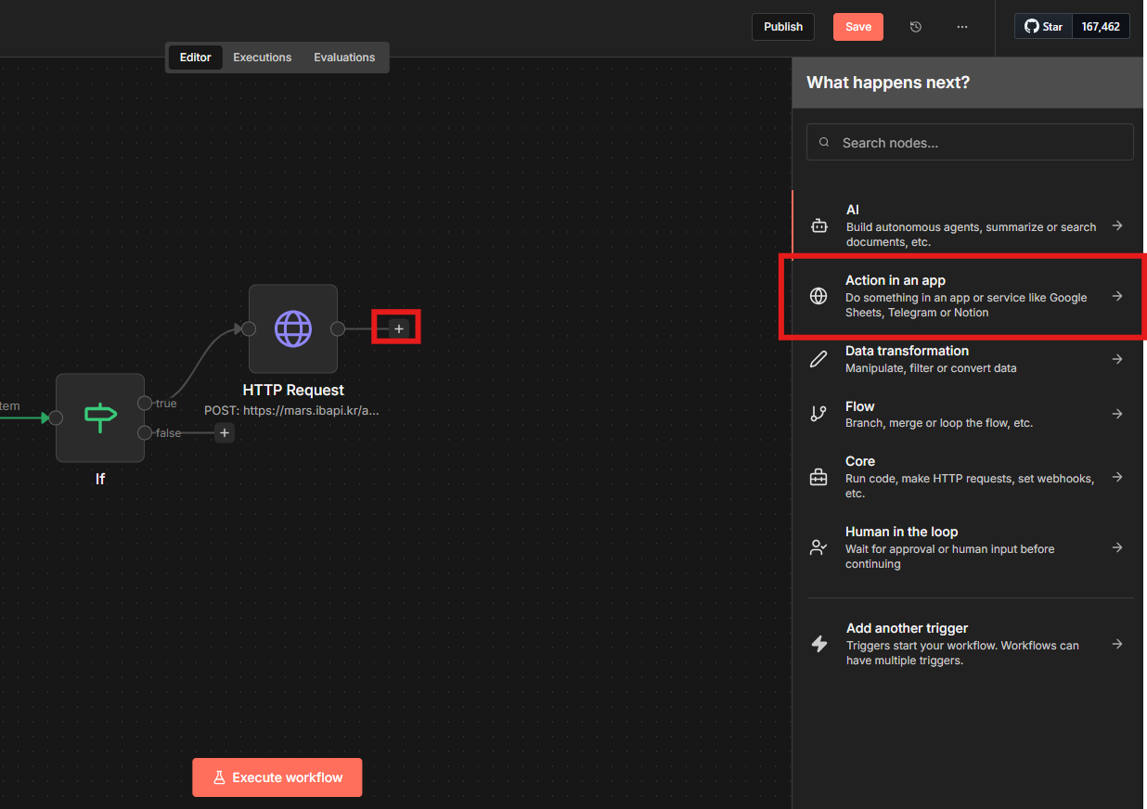Expand Human in the loop category
Screen dimensions: 1147x809
(x=1117, y=547)
